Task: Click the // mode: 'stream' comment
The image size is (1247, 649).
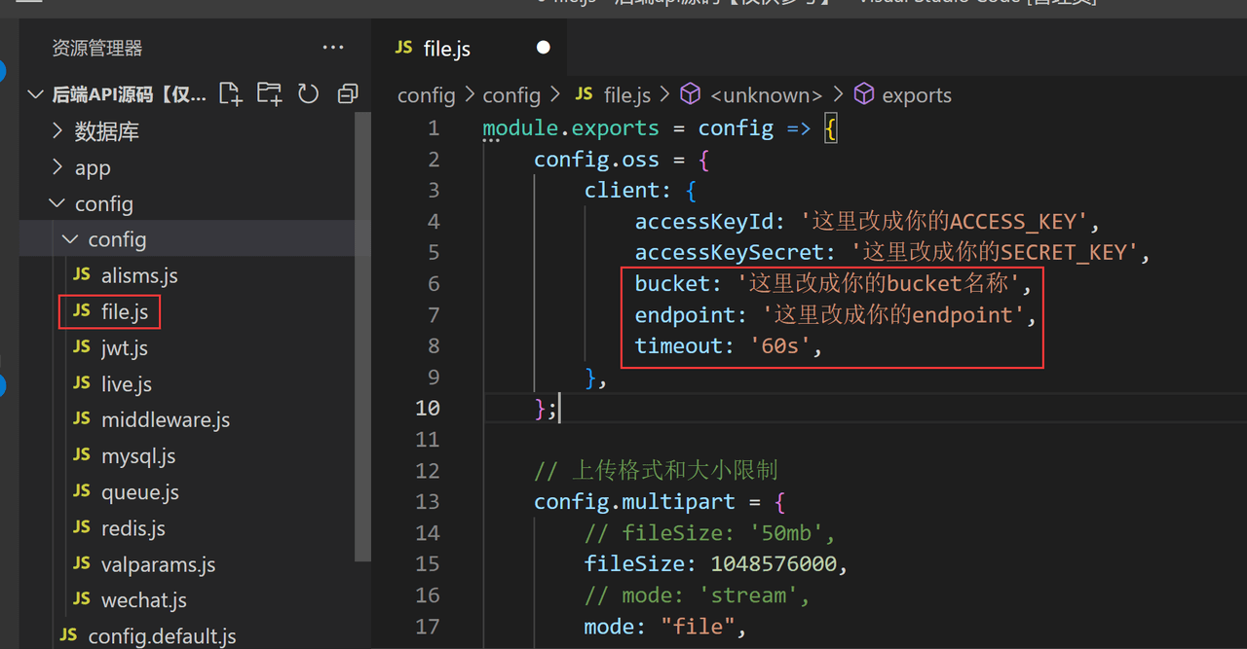Action: pyautogui.click(x=698, y=595)
